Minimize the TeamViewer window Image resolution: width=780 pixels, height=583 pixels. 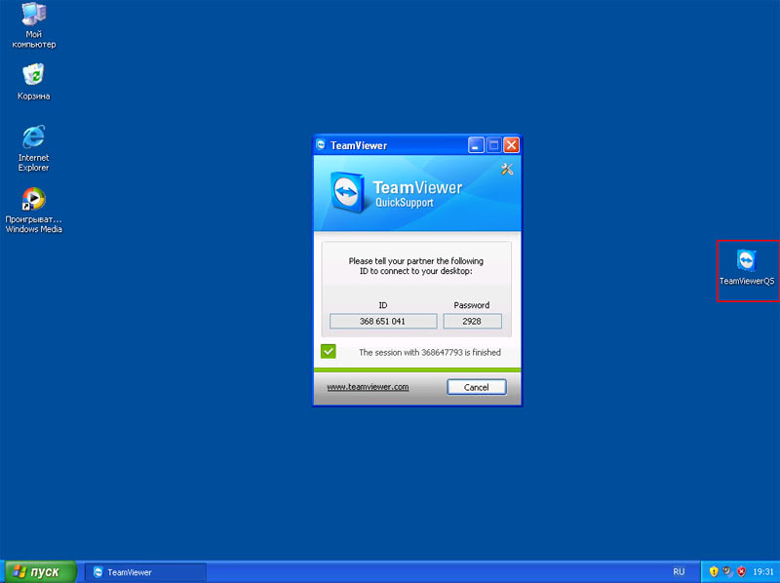pyautogui.click(x=476, y=145)
